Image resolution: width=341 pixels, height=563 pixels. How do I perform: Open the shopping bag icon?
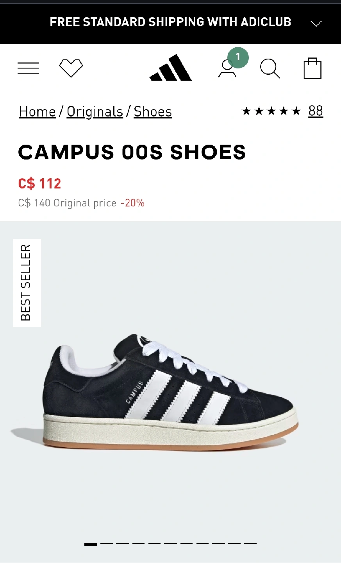(312, 68)
